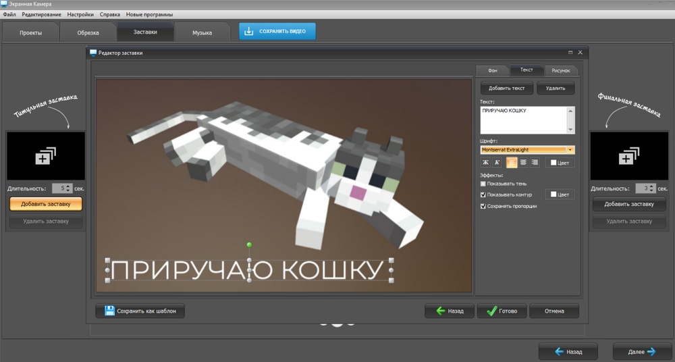This screenshot has width=675, height=362.
Task: Open the Настройки menu
Action: (x=80, y=14)
